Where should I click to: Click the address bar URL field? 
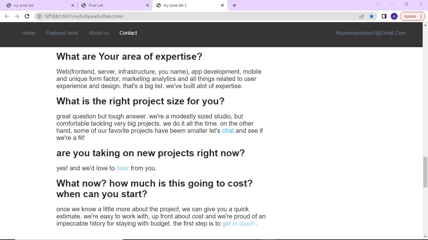(188, 16)
